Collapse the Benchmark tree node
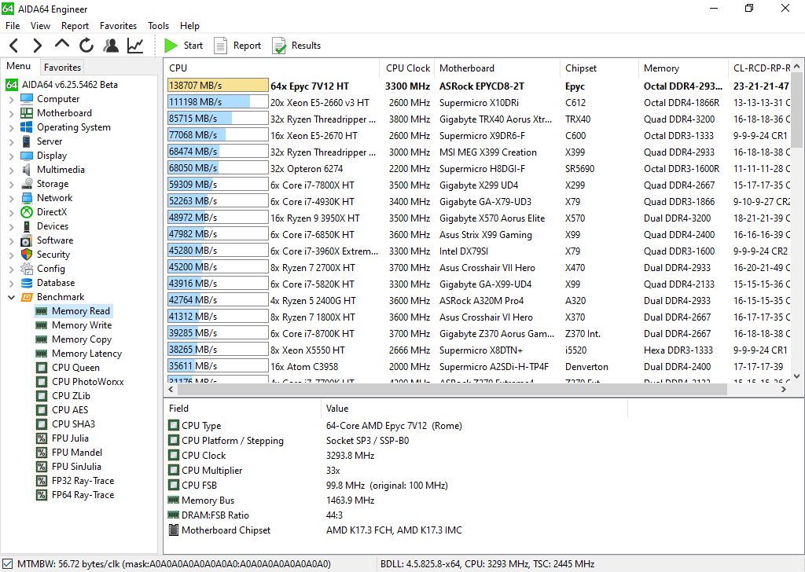This screenshot has width=805, height=572. [x=11, y=297]
